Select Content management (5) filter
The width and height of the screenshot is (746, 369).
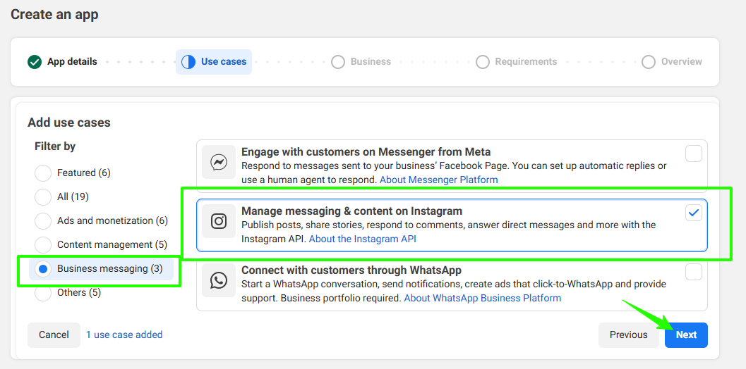click(x=43, y=245)
